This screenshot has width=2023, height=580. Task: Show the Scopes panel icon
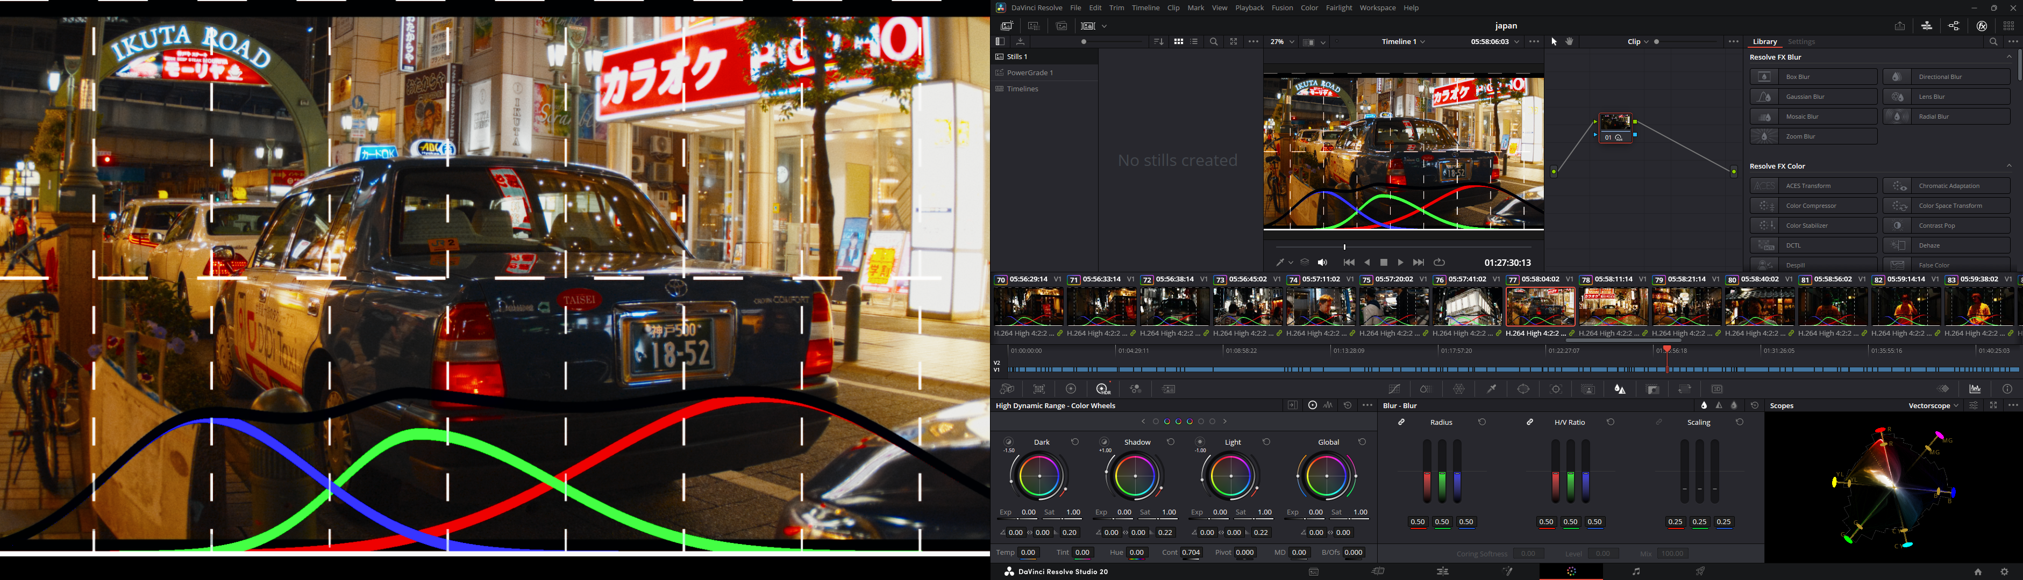pyautogui.click(x=1975, y=389)
